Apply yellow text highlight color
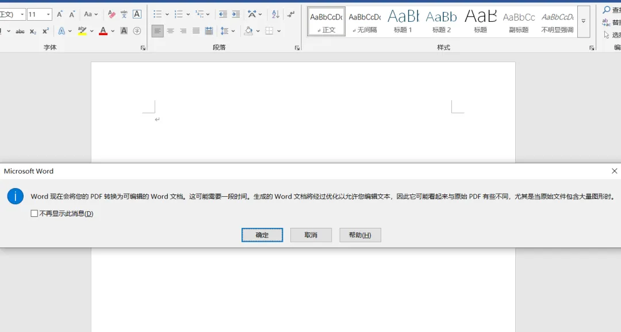The height and width of the screenshot is (332, 621). point(82,30)
